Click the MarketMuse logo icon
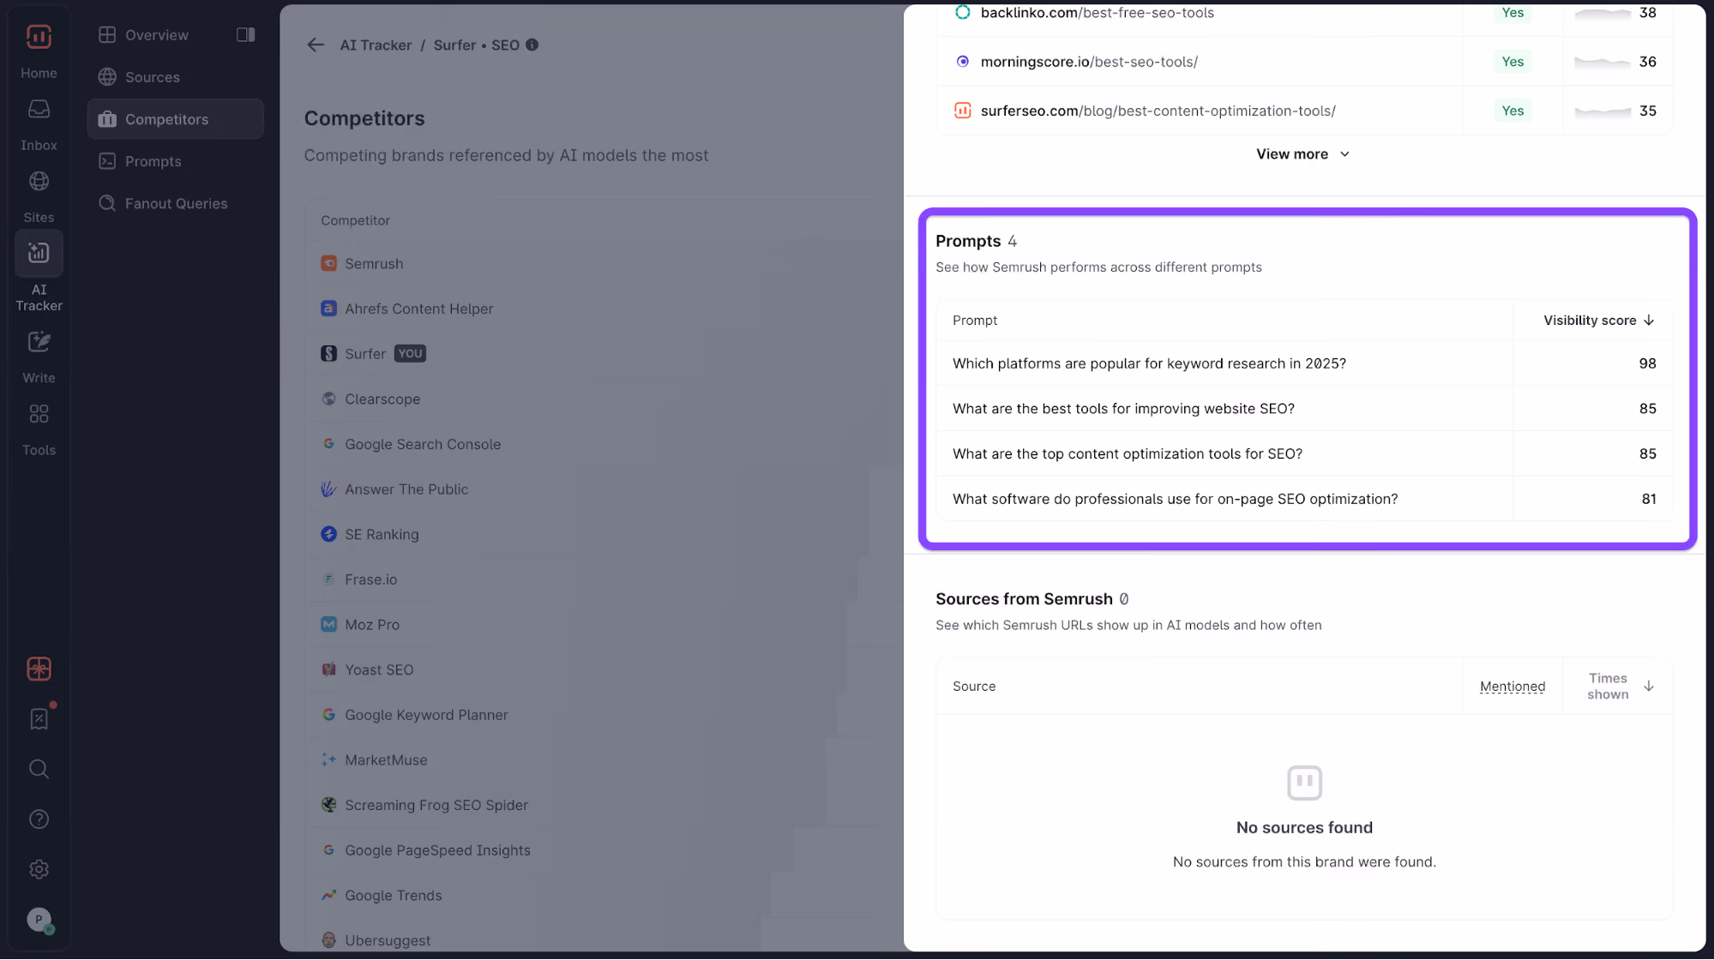1714x960 pixels. 328,759
